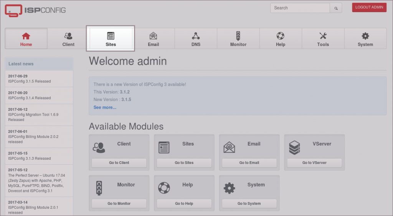Click the Go to System button

249,203
